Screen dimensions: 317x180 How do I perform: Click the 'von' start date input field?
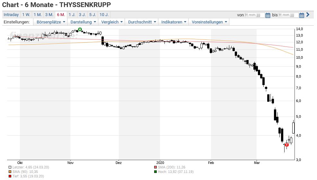(x=255, y=15)
